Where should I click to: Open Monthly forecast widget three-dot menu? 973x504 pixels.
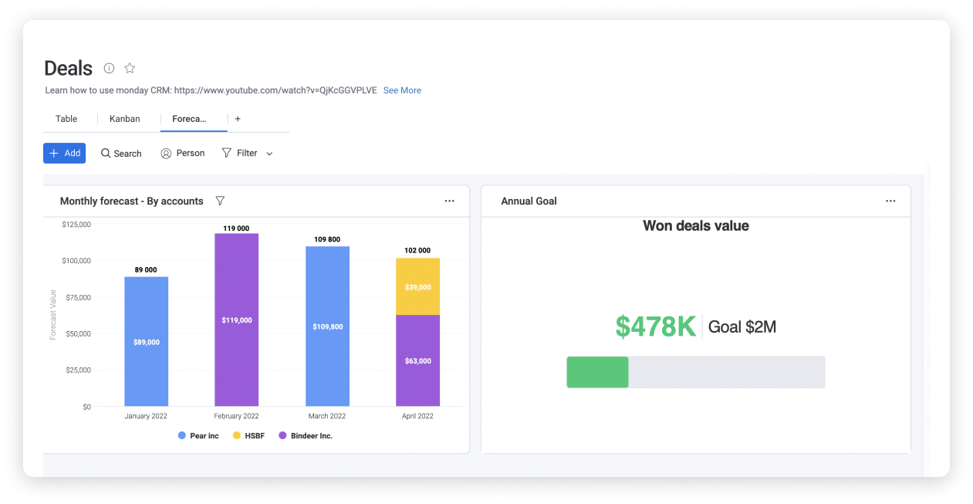coord(449,201)
